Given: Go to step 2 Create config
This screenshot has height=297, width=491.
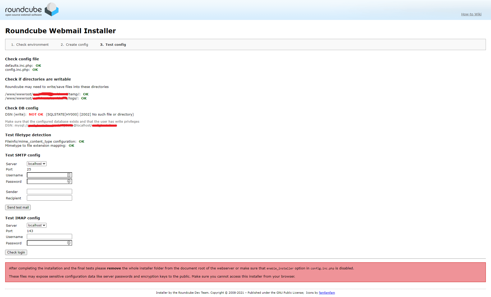Looking at the screenshot, I should click(x=77, y=45).
